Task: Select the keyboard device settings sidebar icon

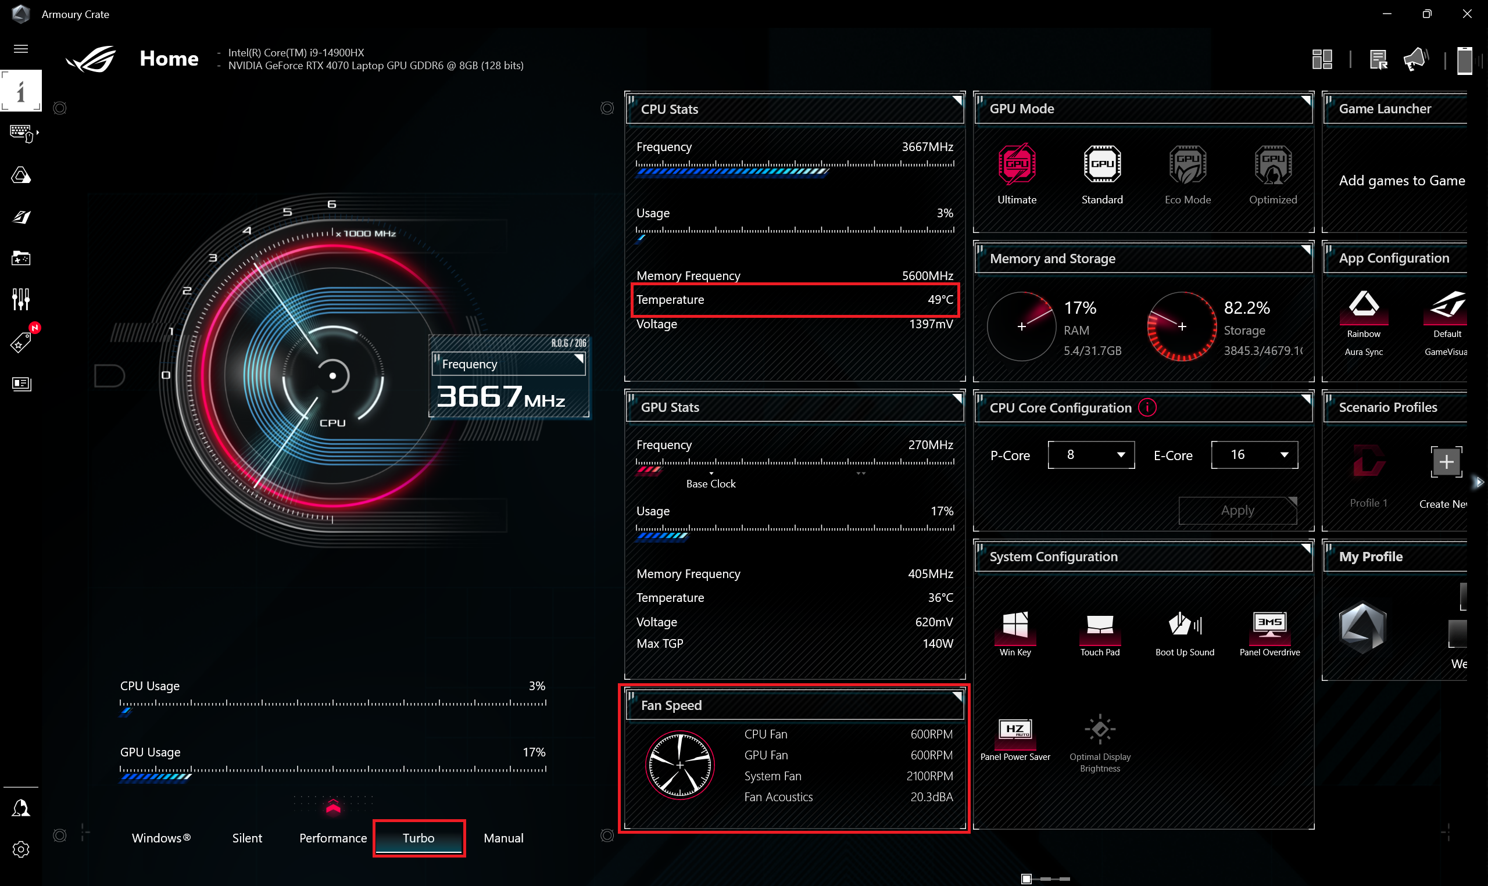Action: pos(22,132)
